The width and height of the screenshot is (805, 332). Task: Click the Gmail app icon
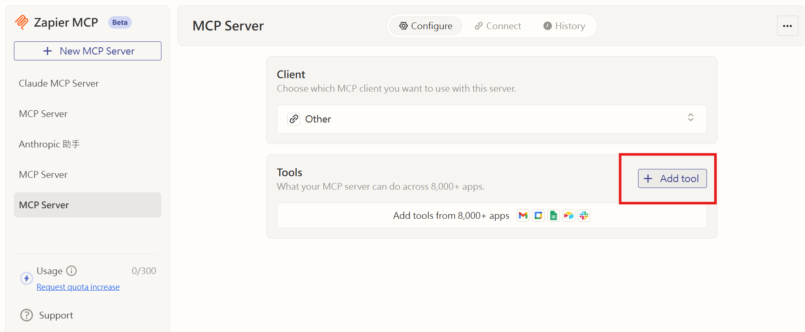[x=523, y=215]
